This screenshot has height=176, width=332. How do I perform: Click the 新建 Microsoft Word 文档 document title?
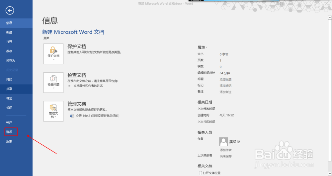pos(73,32)
